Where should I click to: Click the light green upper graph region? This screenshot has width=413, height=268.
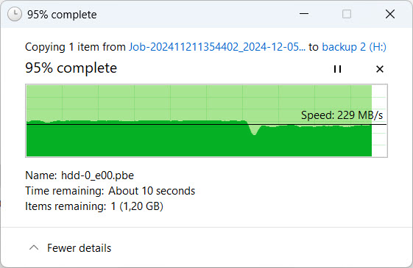pyautogui.click(x=158, y=103)
